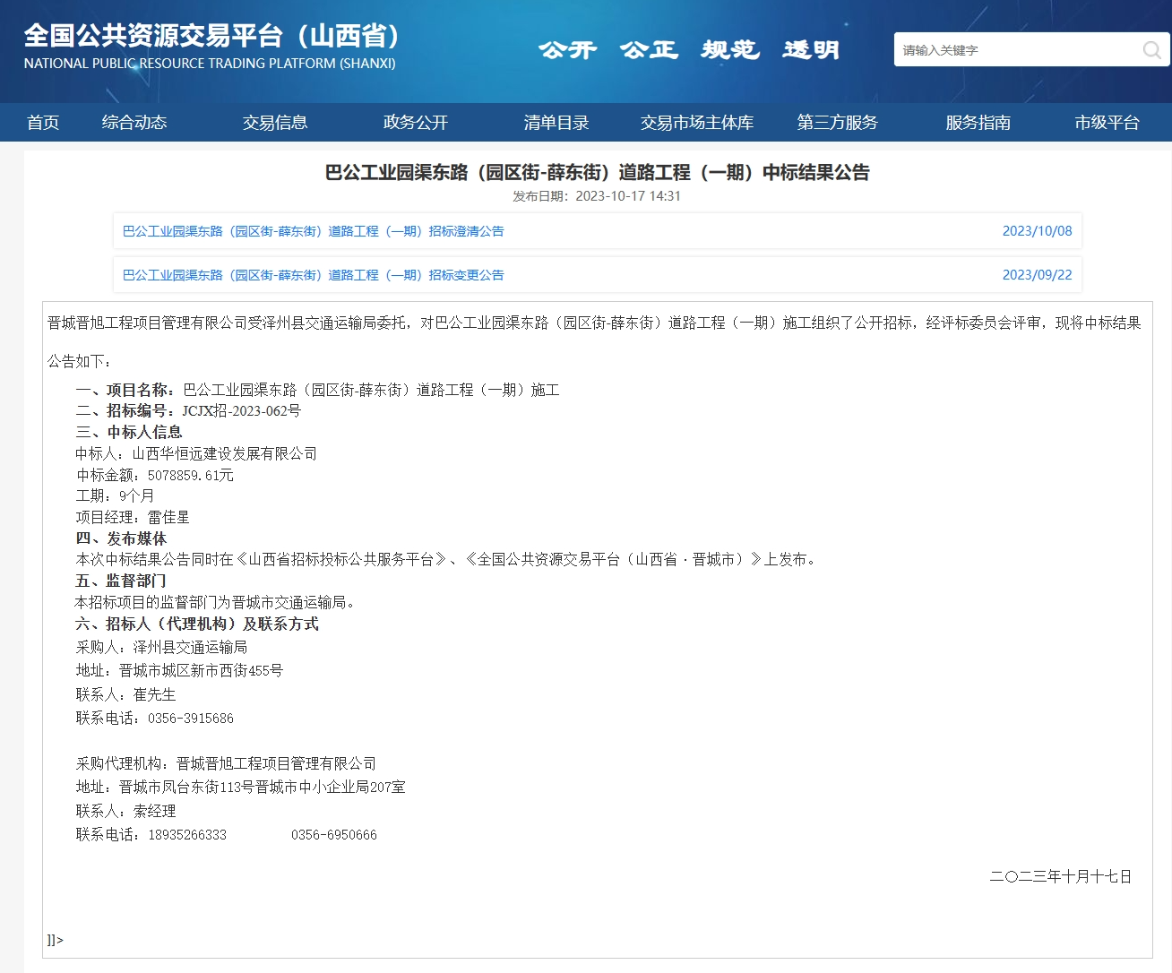Click the 2023/09/22 date entry
This screenshot has height=973, width=1172.
pyautogui.click(x=1037, y=275)
